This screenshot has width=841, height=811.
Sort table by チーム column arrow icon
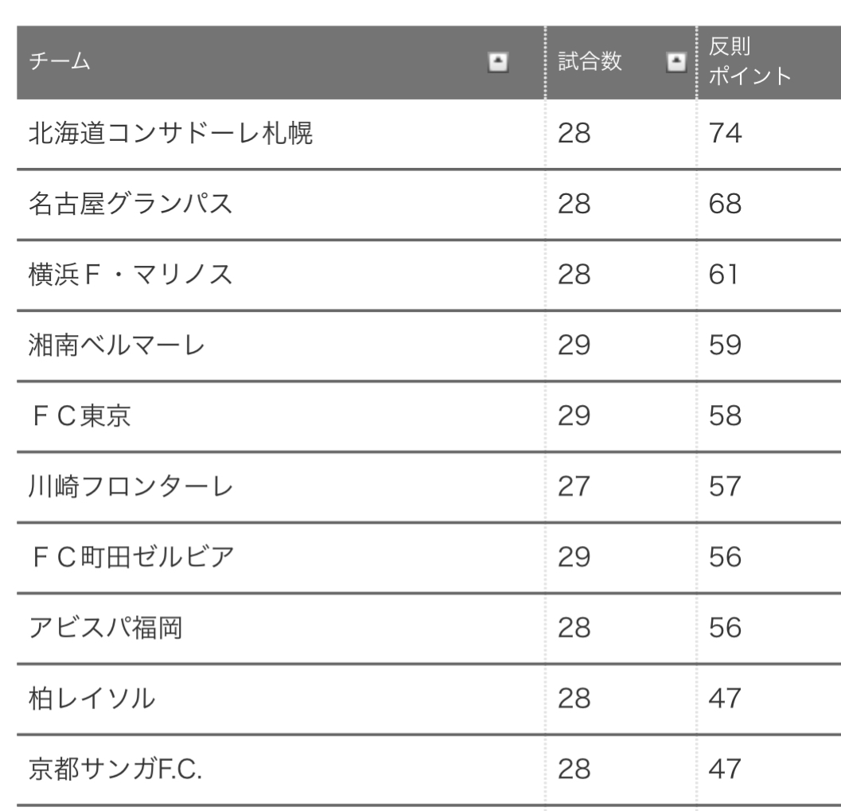[x=498, y=62]
